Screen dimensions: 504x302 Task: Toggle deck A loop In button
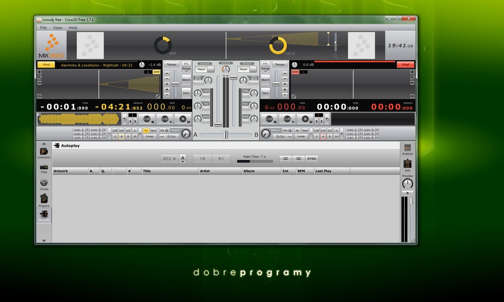click(146, 130)
